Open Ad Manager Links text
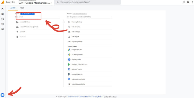The width and height of the screenshot is (194, 98). 77,55
